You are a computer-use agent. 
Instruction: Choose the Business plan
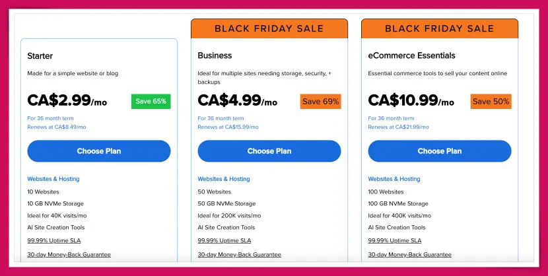[269, 151]
